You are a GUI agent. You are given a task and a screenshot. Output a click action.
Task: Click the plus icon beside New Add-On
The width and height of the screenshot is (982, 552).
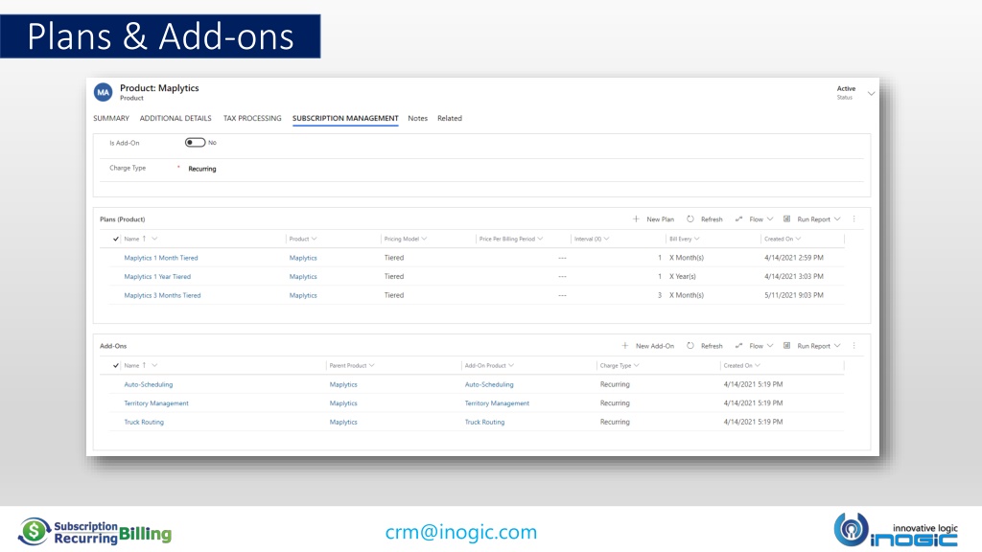[625, 345]
